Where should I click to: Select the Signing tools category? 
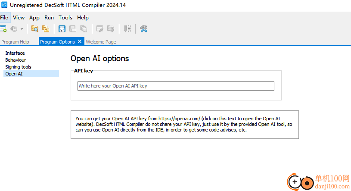(x=19, y=67)
